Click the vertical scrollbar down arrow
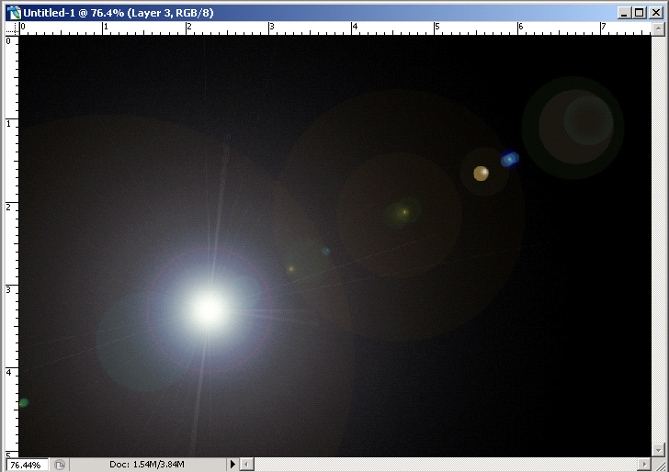 point(658,450)
